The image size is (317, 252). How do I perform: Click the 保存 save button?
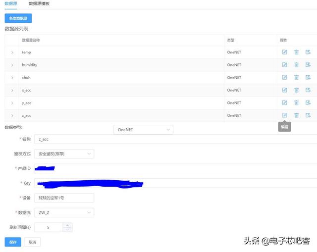click(13, 242)
